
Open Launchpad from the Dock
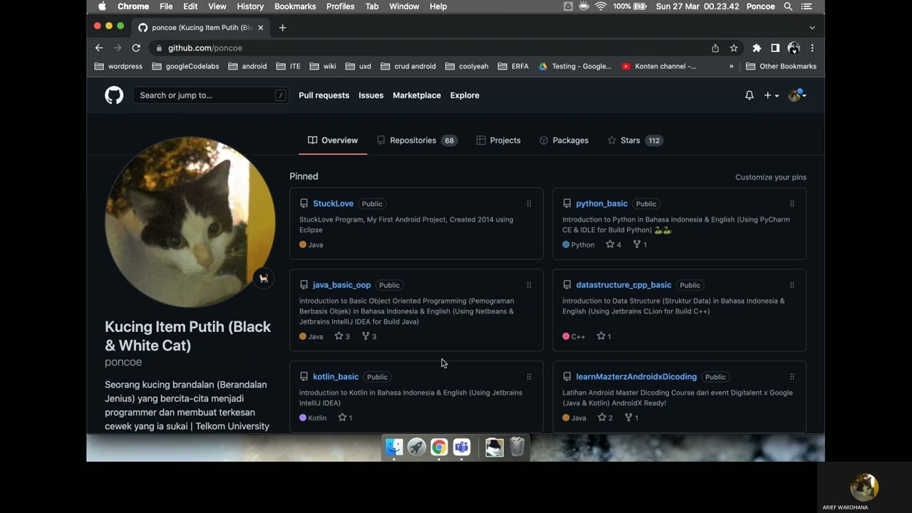tap(417, 447)
